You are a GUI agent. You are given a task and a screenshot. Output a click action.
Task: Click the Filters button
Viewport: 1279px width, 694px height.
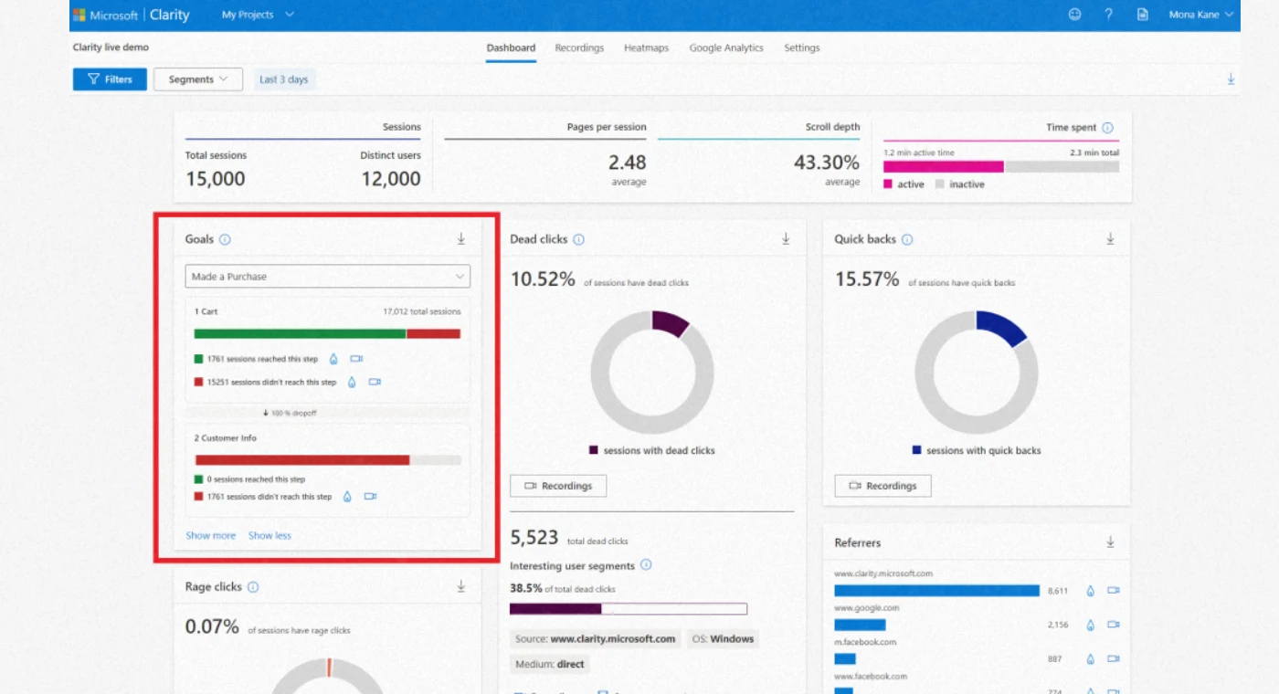pyautogui.click(x=110, y=79)
